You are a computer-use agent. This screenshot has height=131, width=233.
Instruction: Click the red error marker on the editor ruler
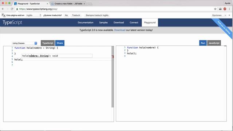click(x=113, y=57)
